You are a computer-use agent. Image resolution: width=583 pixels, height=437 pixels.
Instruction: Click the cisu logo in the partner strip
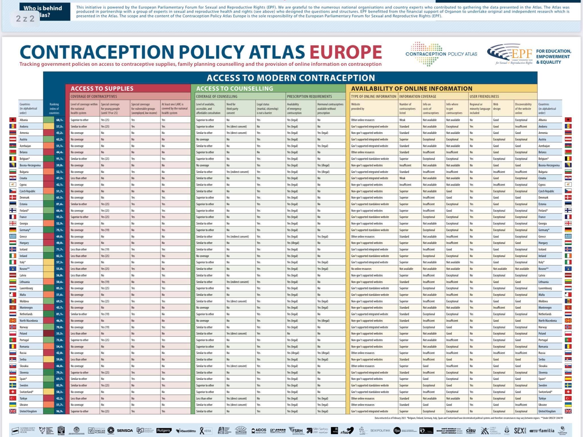pos(471,430)
